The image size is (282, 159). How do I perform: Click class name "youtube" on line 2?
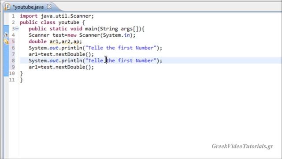coord(69,23)
